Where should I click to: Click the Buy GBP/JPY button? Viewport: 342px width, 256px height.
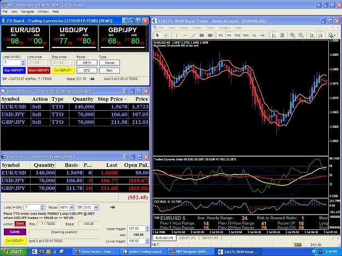point(14,70)
